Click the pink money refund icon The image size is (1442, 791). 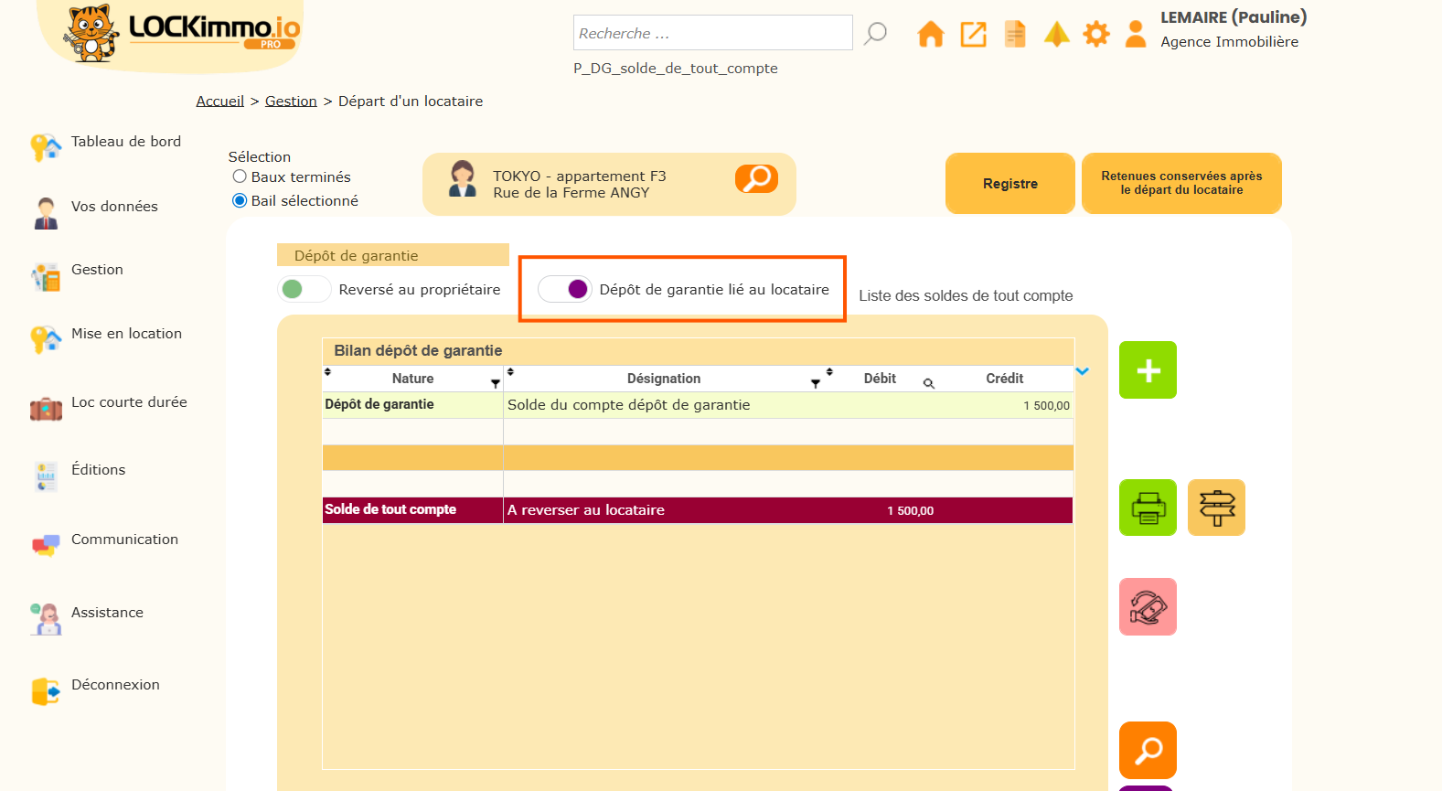1148,607
